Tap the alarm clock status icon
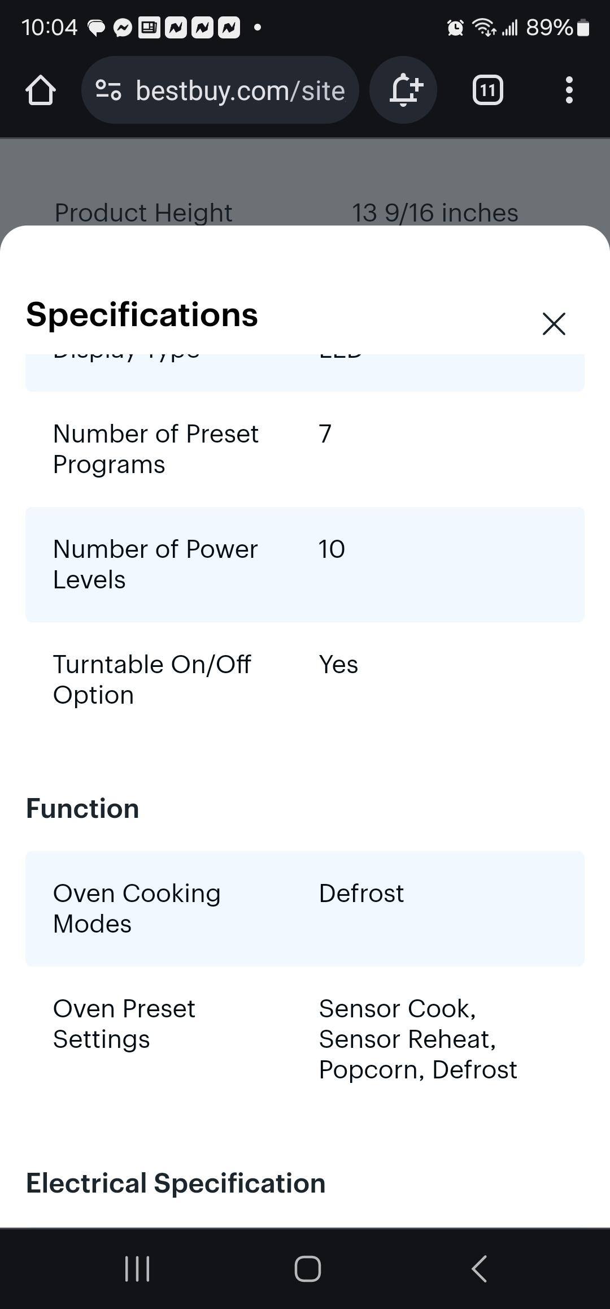610x1309 pixels. click(455, 27)
